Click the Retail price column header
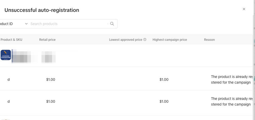 pos(47,40)
